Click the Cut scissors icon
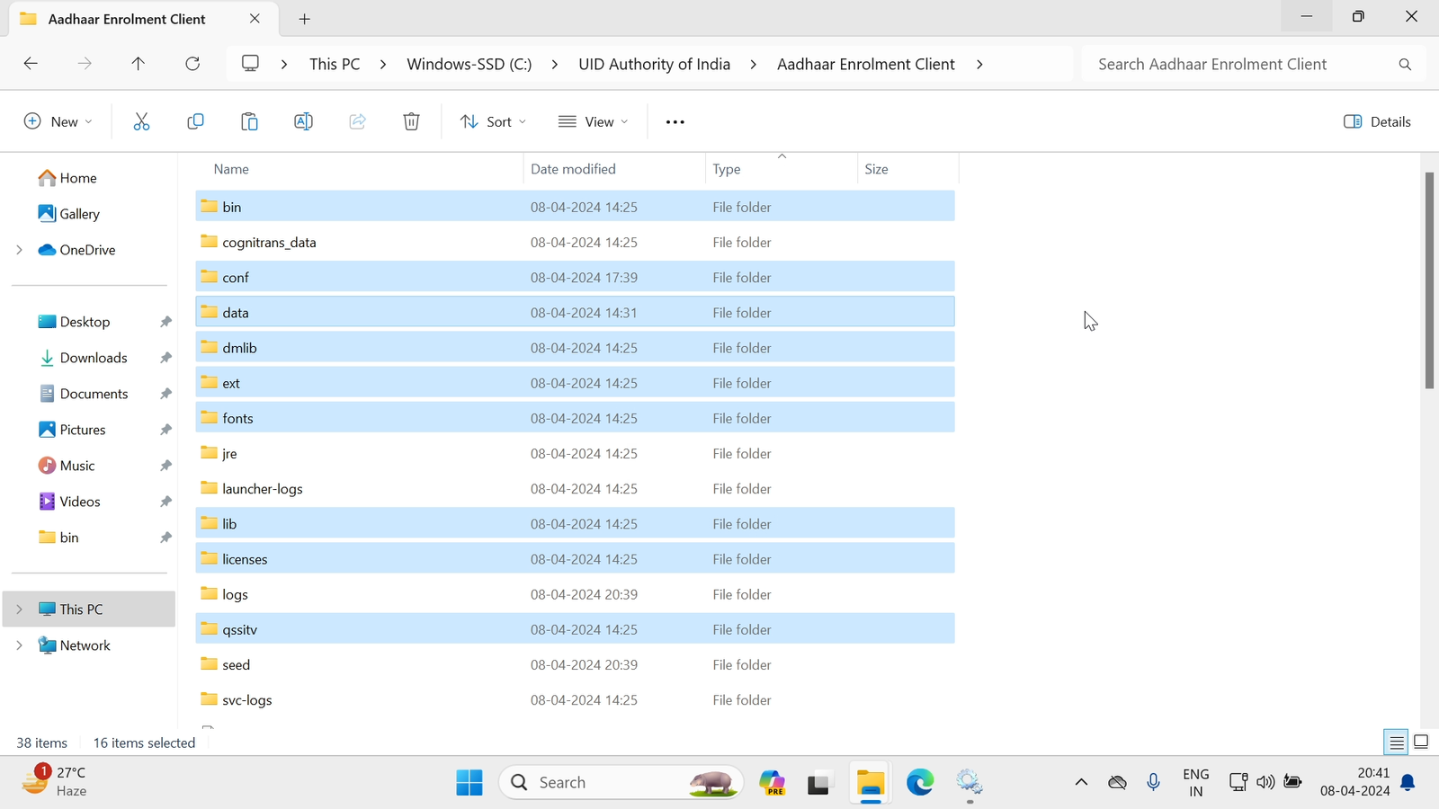The width and height of the screenshot is (1439, 809). [141, 121]
